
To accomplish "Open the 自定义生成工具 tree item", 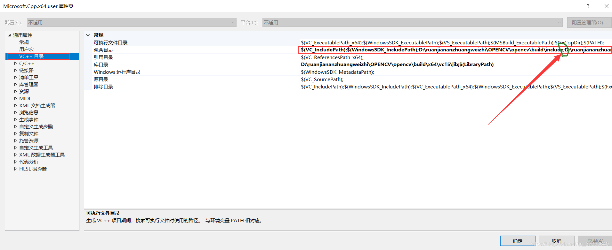I will [x=36, y=148].
